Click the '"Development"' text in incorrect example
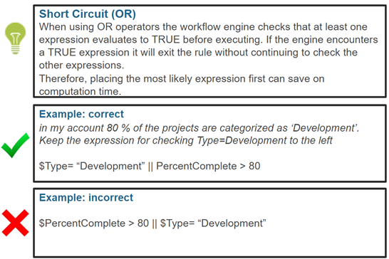389x259 pixels. point(232,223)
